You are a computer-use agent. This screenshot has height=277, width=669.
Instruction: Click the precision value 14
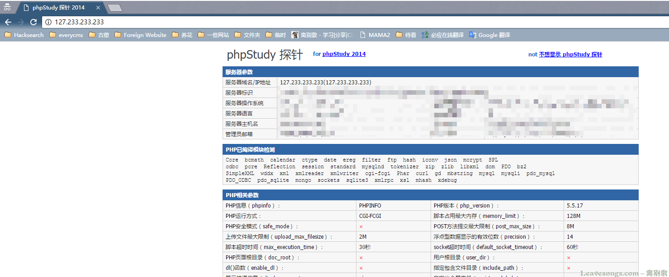569,236
